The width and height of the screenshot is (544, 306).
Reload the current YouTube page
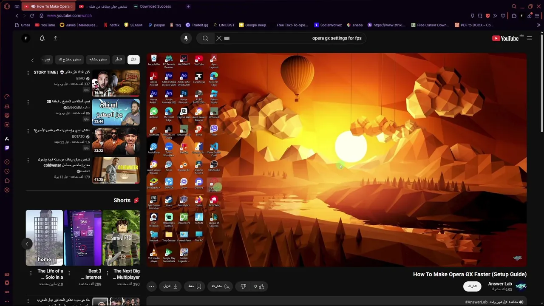coord(32,16)
